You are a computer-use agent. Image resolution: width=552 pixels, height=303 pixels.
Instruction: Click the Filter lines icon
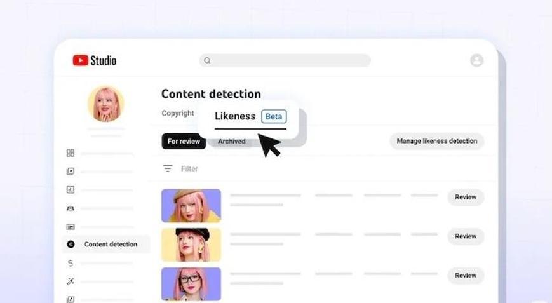pyautogui.click(x=168, y=168)
